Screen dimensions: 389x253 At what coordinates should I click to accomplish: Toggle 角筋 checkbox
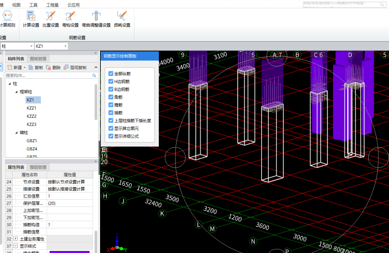(111, 97)
